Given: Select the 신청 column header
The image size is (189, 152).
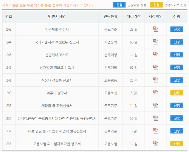Looking at the screenshot, I should (177, 16).
